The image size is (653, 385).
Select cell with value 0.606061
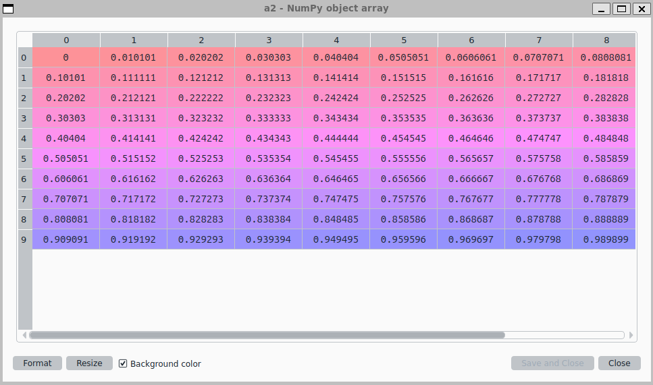tap(66, 179)
